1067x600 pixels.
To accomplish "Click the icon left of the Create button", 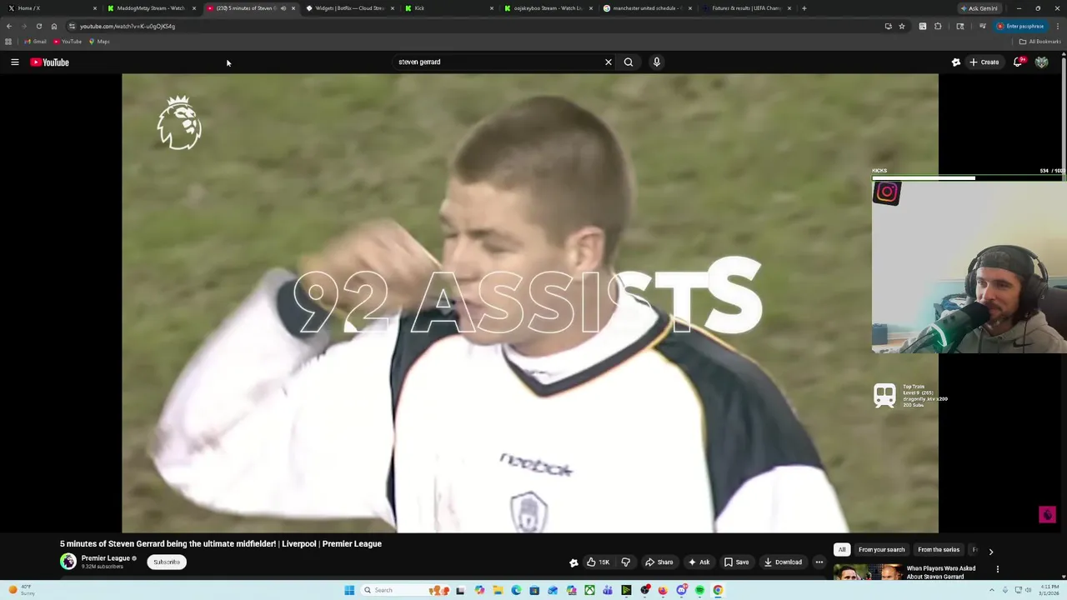I will click(956, 62).
